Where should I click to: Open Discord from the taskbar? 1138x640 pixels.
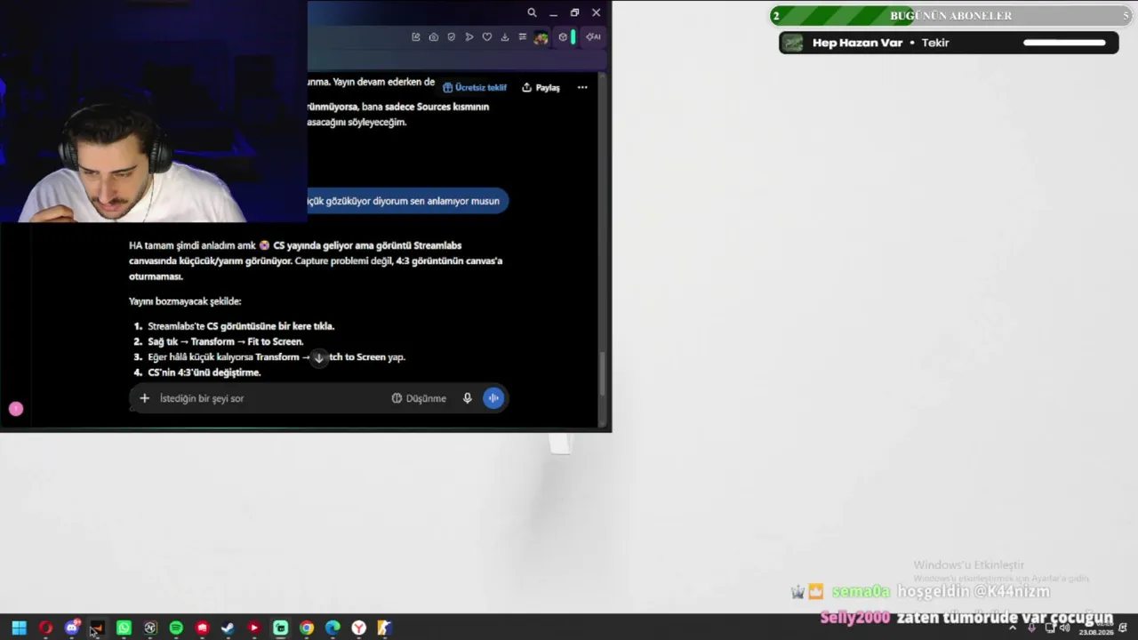[72, 628]
